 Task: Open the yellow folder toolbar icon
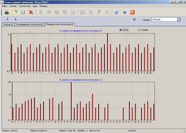(15, 12)
